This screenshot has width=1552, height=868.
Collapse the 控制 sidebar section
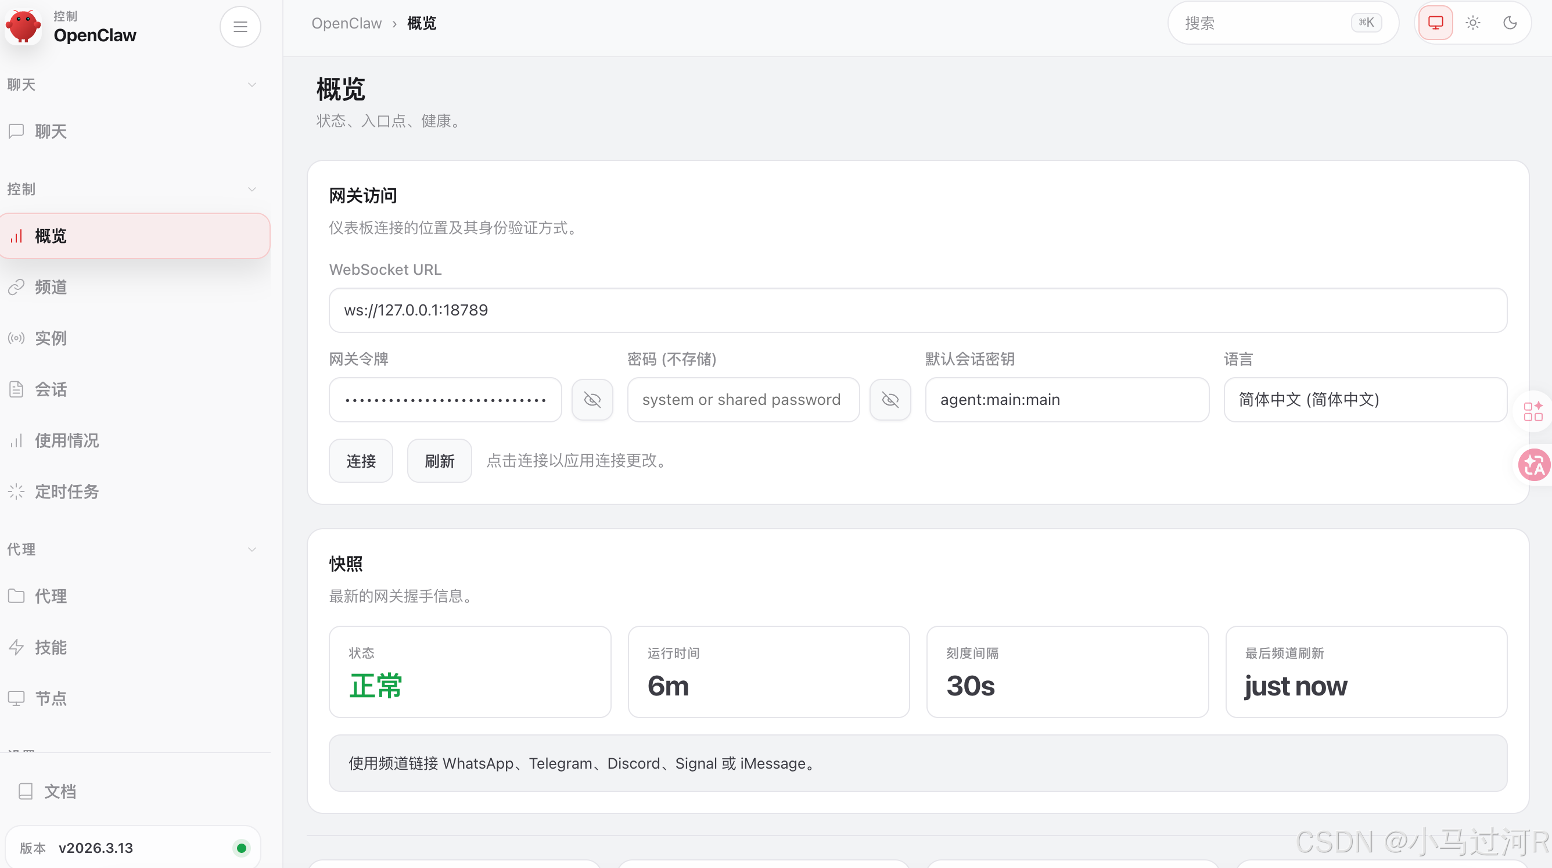[x=252, y=189]
